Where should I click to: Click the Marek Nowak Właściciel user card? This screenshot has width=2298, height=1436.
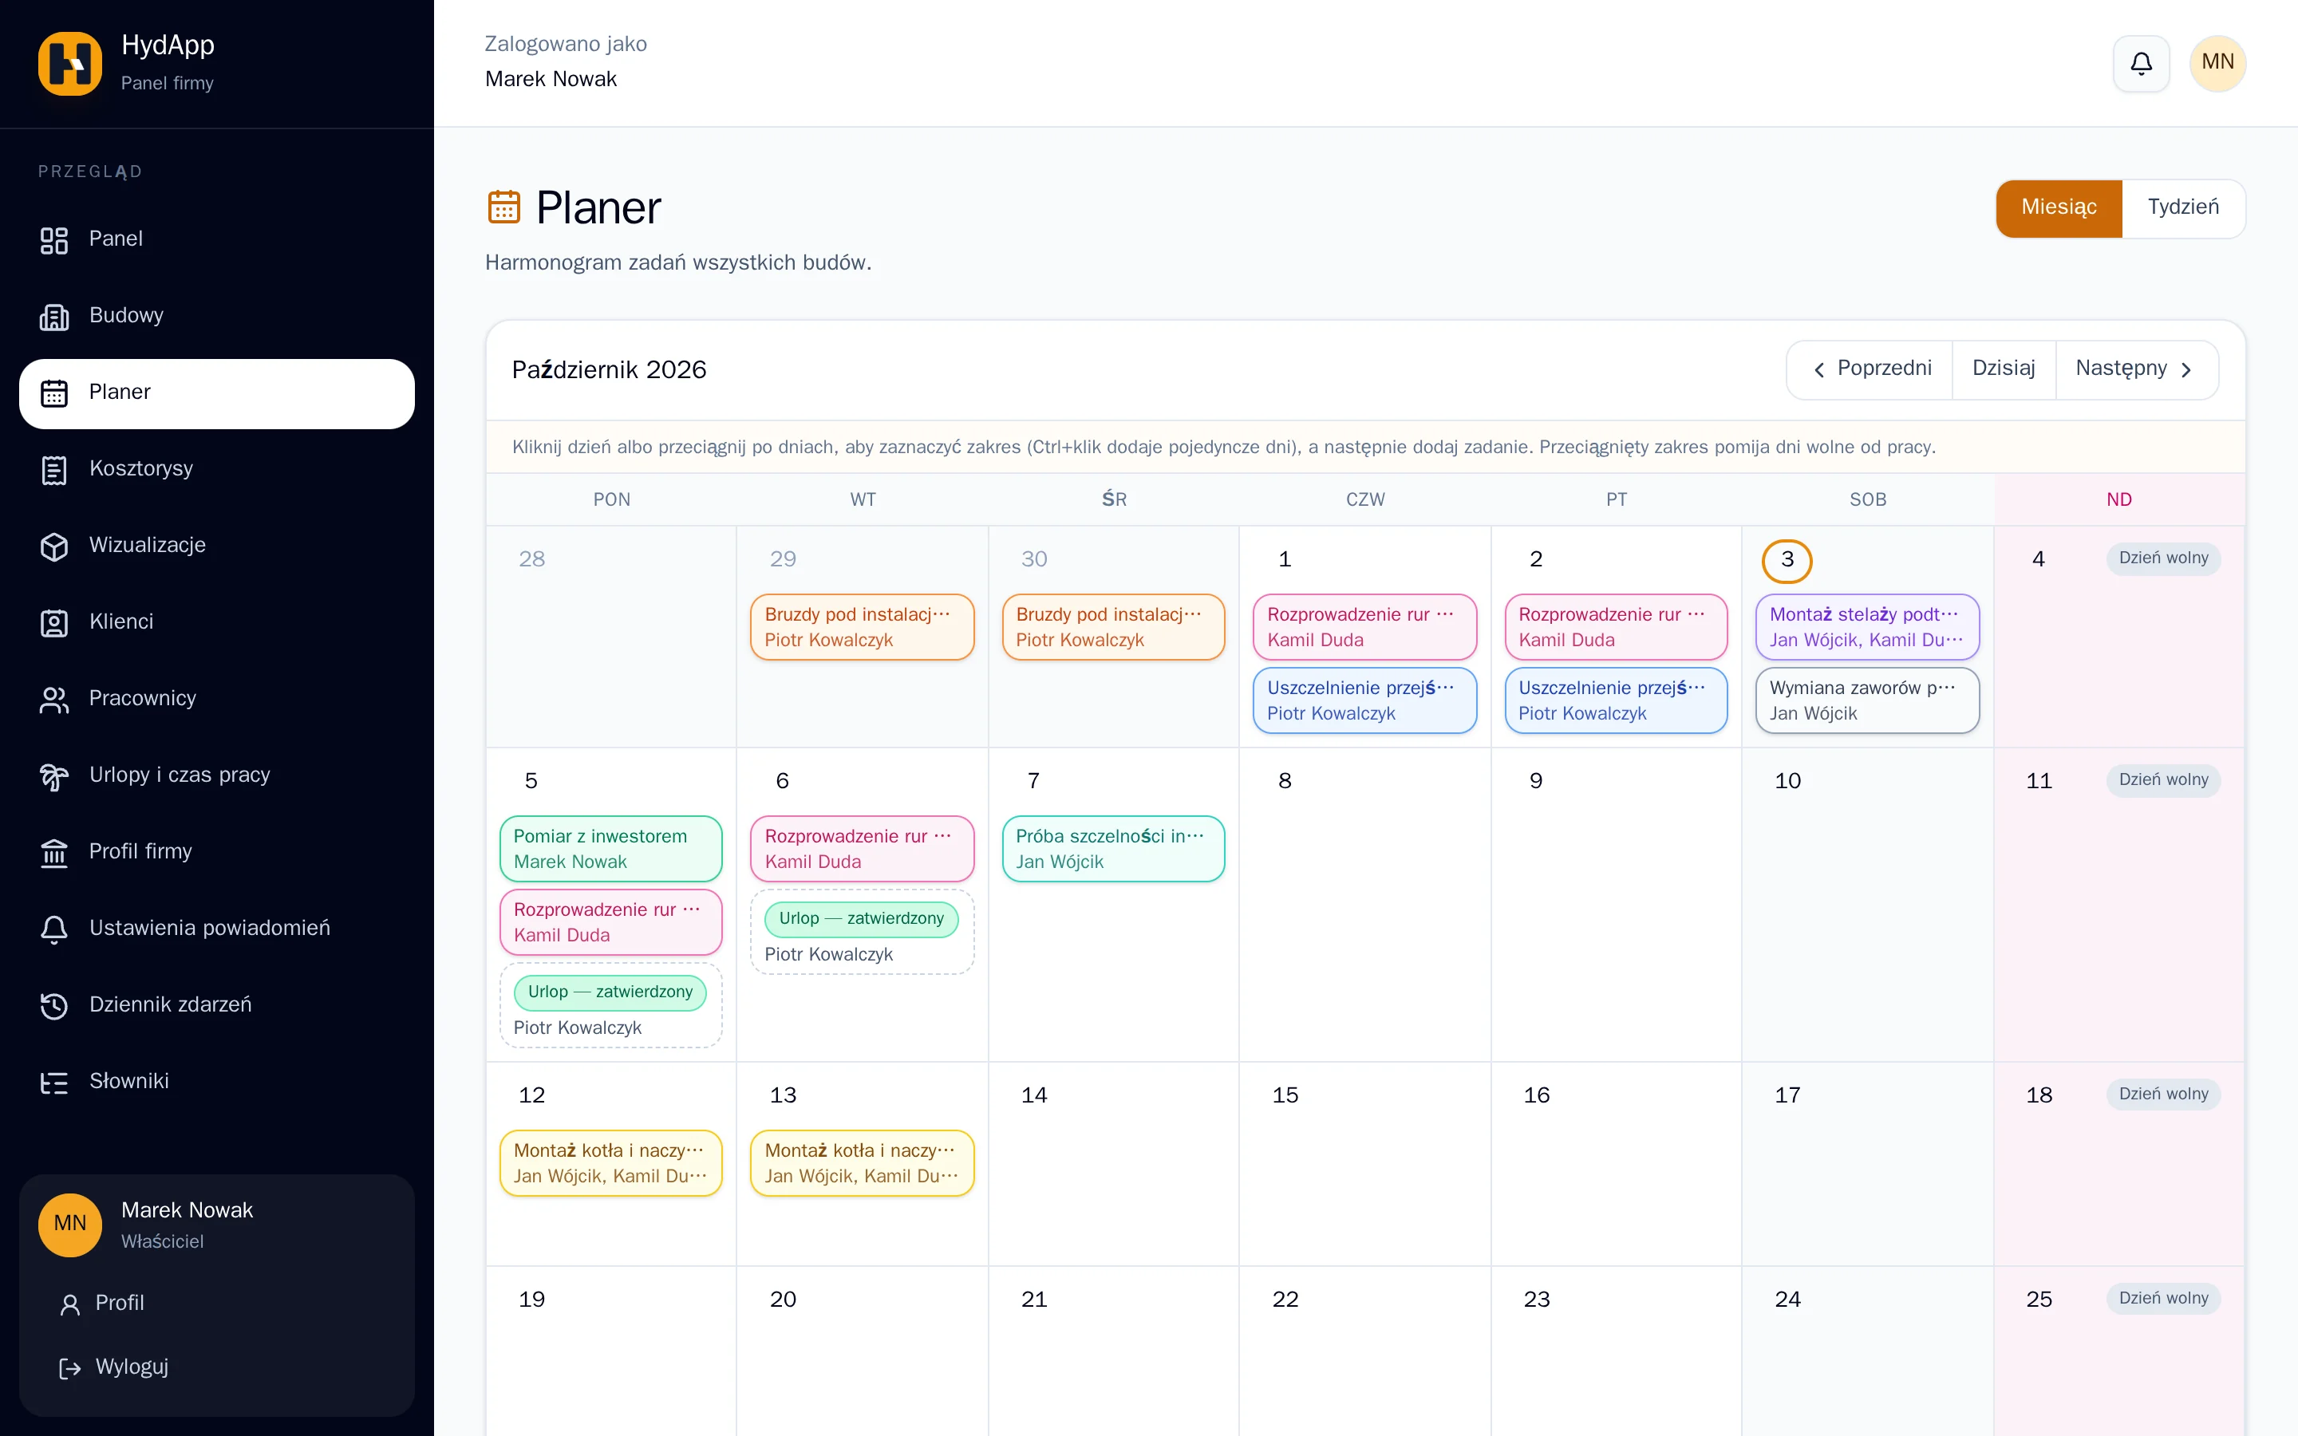216,1225
